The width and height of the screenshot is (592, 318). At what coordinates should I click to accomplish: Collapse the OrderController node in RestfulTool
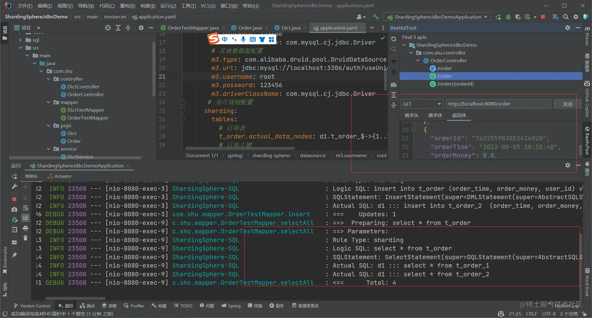(419, 61)
